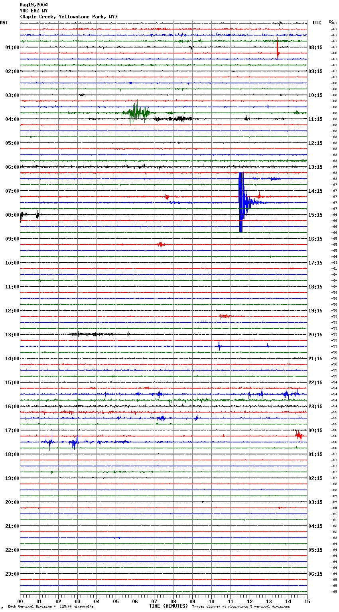Select the 03:00 MST hour label
This screenshot has width=339, height=612.
click(12, 95)
